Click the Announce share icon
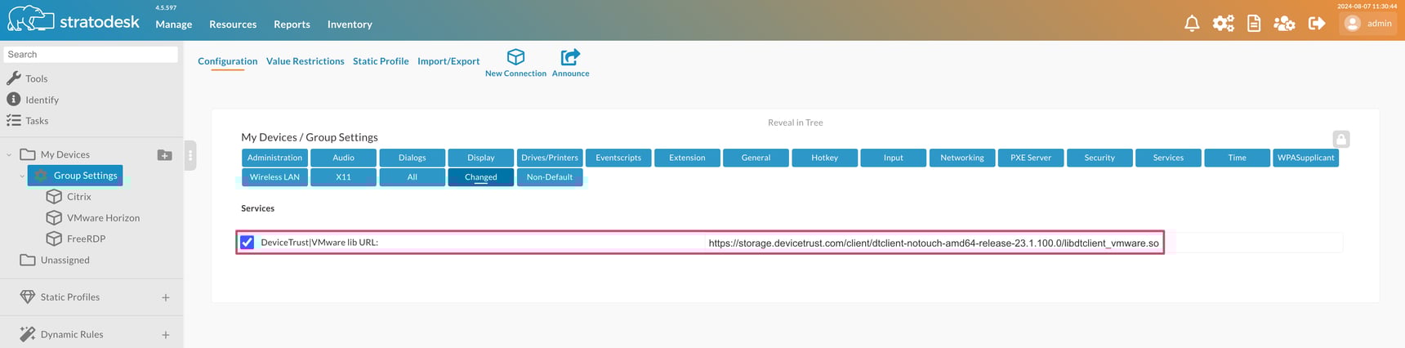Screen dimensions: 1405x348 pyautogui.click(x=570, y=57)
